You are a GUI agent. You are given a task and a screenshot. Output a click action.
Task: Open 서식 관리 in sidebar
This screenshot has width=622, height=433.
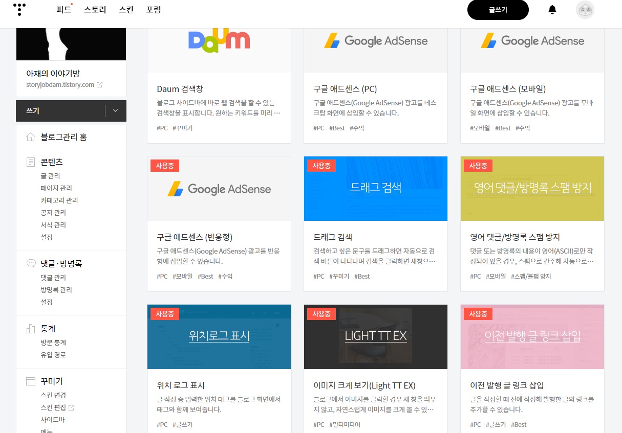pos(53,225)
